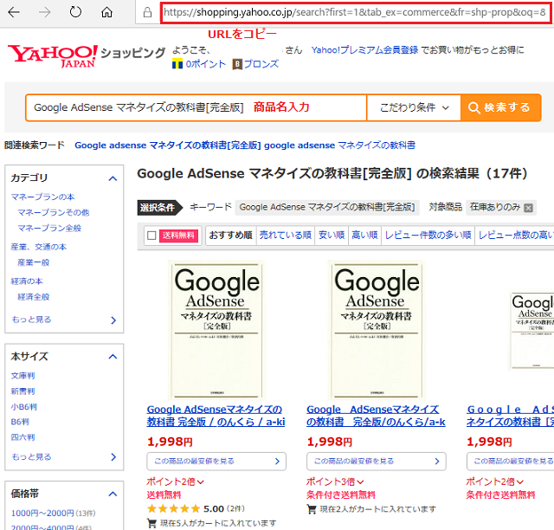Image resolution: width=554 pixels, height=530 pixels.
Task: Open second product title ending a-k
Action: [376, 416]
